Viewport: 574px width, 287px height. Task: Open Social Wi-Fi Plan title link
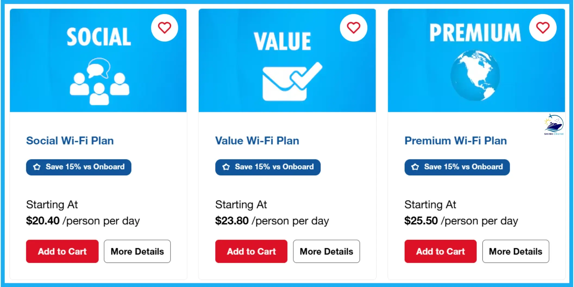click(70, 141)
